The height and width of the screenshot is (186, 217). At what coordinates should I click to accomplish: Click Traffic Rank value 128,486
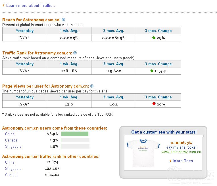69,71
